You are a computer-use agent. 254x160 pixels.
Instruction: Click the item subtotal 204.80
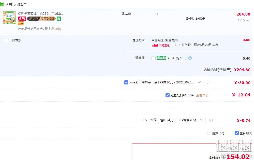[243, 14]
